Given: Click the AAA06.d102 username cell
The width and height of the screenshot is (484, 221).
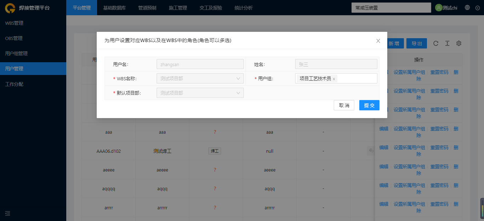Looking at the screenshot, I should pos(108,151).
